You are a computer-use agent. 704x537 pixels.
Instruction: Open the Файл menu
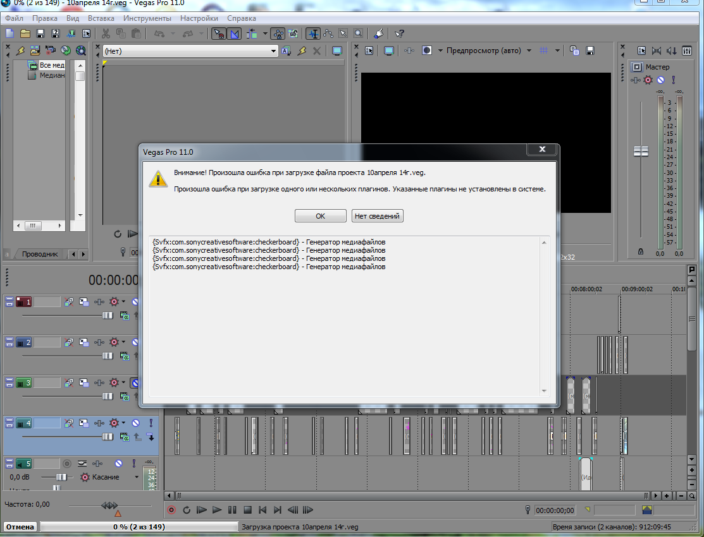(15, 18)
